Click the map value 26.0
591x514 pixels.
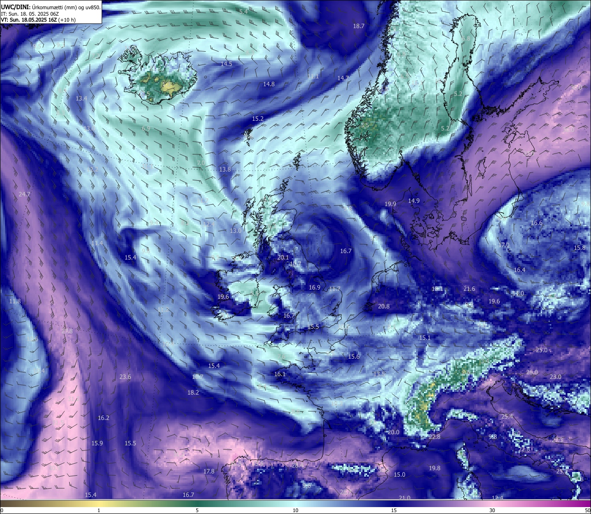tap(532, 372)
